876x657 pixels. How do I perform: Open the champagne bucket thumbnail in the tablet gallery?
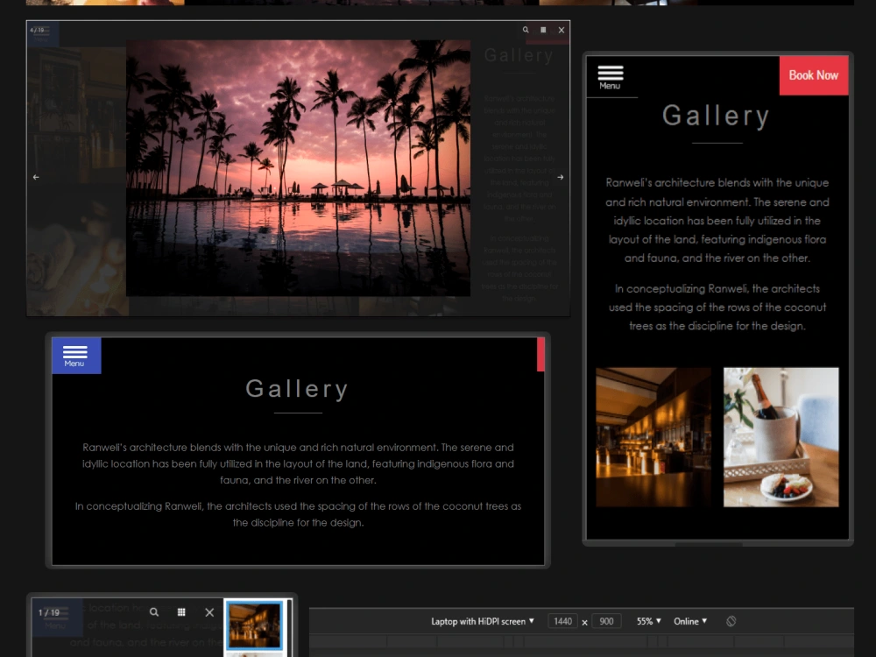[x=781, y=437]
